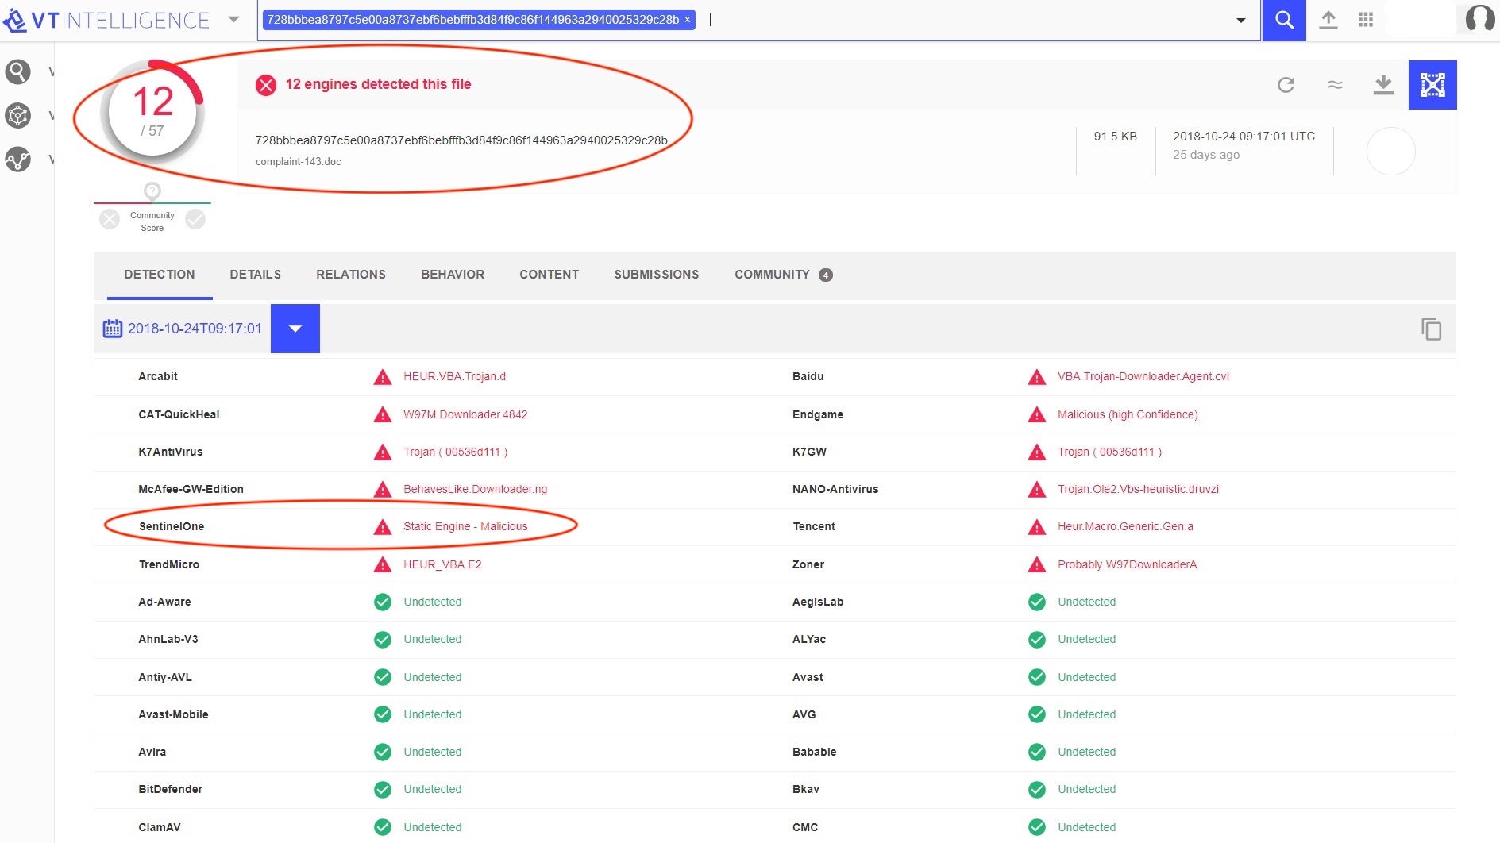
Task: Expand the analysis date blue dropdown
Action: pos(295,329)
